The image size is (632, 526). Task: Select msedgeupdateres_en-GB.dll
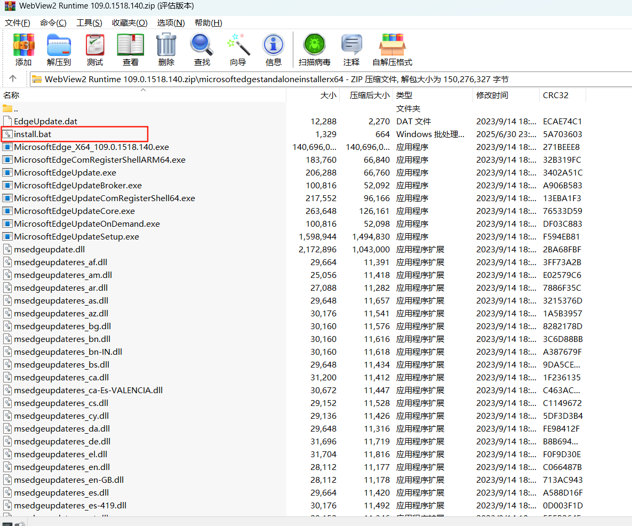(x=69, y=480)
